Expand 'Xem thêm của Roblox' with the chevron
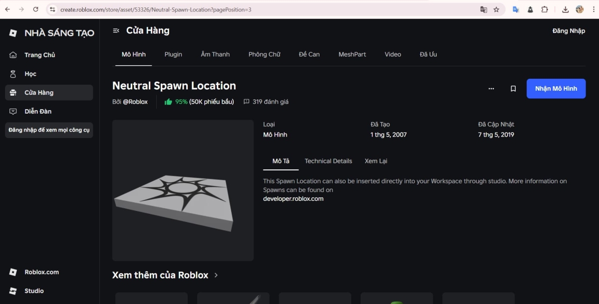Screen dimensions: 599x304 (x=217, y=275)
